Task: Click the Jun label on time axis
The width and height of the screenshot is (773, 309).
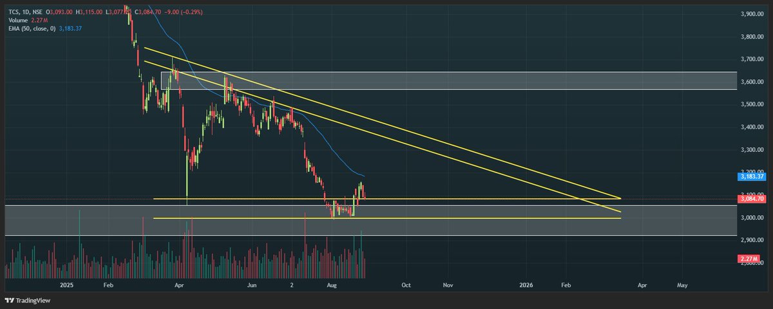Action: pyautogui.click(x=253, y=284)
